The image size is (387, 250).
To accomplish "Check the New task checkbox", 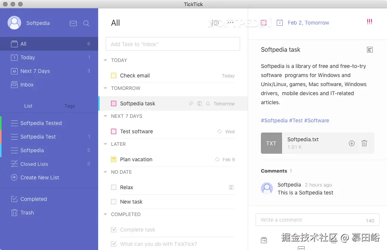I will point(114,202).
